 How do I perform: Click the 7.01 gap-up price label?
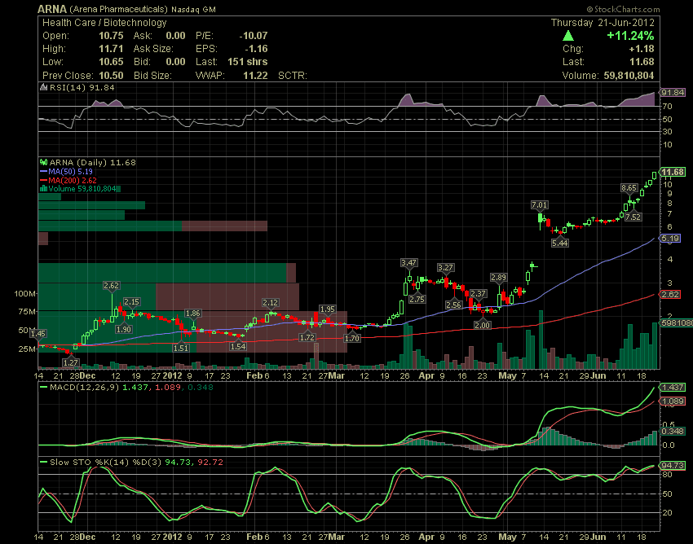[539, 205]
